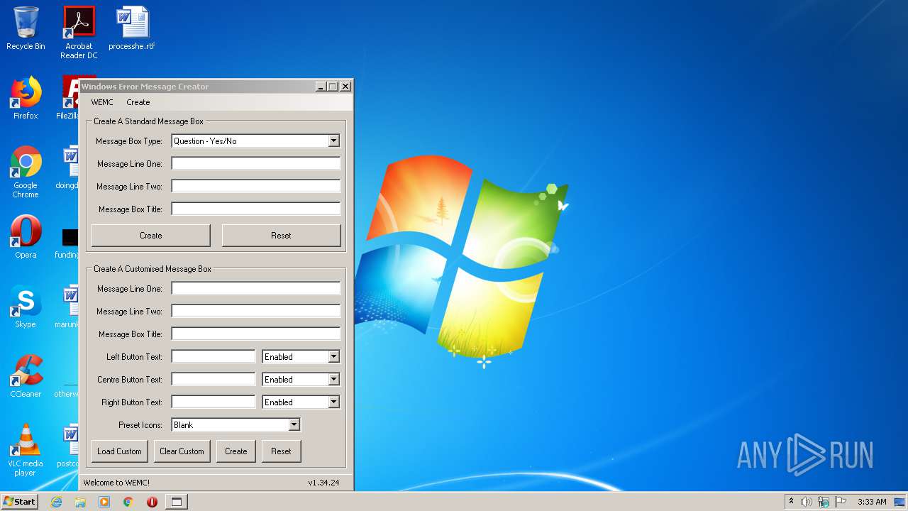Click the volume speaker tray icon
908x511 pixels.
807,502
